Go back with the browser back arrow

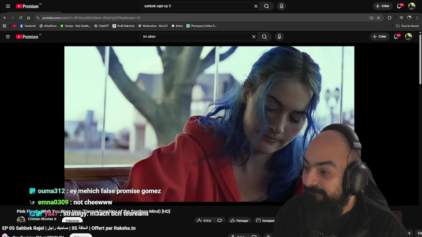[x=5, y=18]
